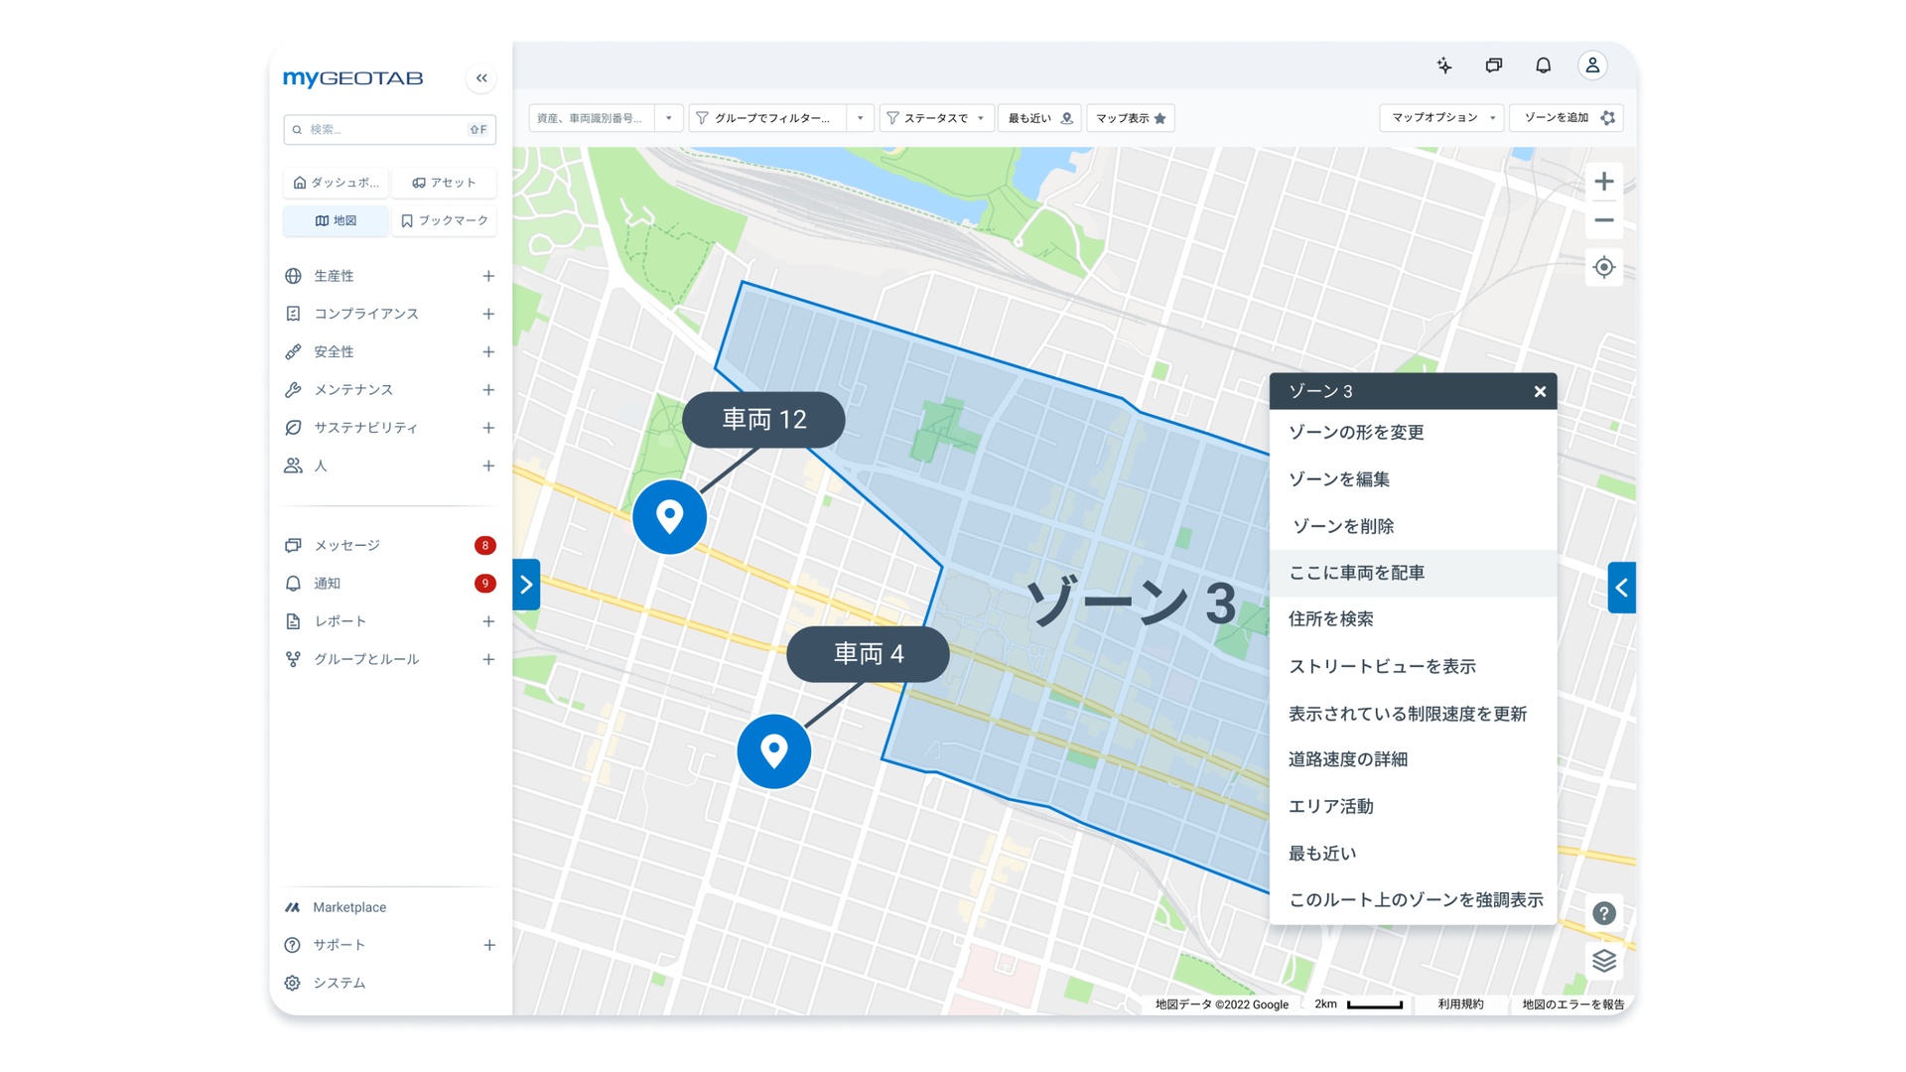Open the サステナビリティ menu item
The image size is (1906, 1072).
point(366,428)
